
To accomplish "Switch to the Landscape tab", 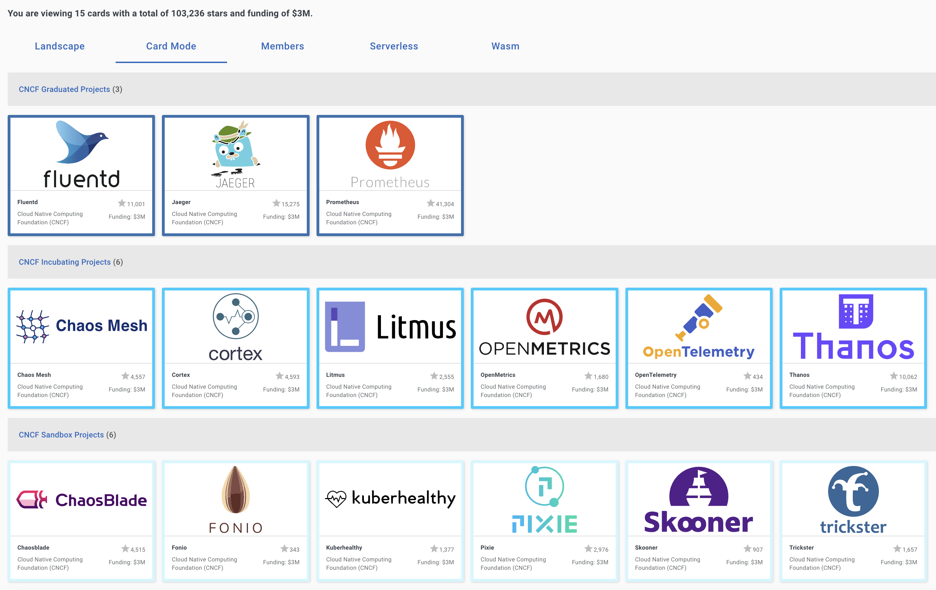I will point(60,46).
